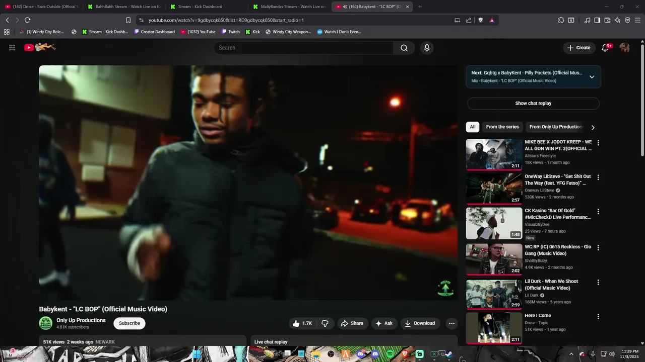This screenshot has width=645, height=362.
Task: Open OBS Studio from the taskbar
Action: coord(331,354)
